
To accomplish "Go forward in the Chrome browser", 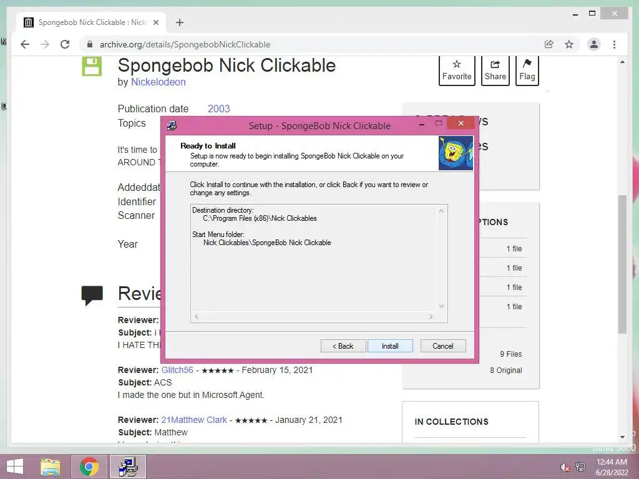I will tap(45, 44).
